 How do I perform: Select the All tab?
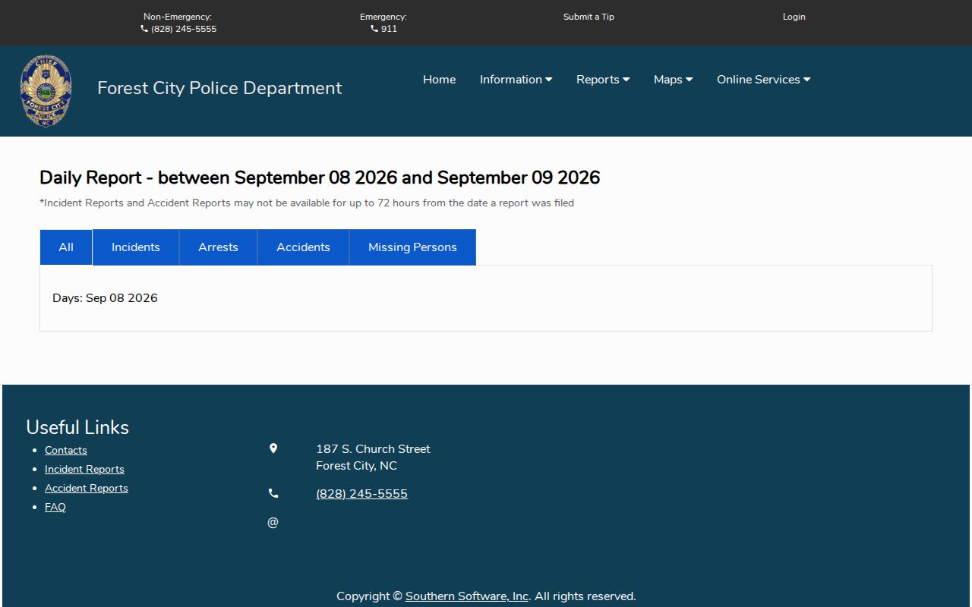tap(66, 247)
